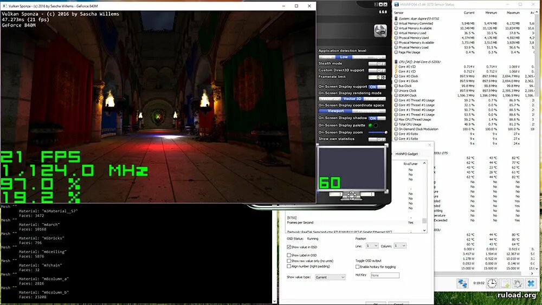Viewport: 542px width, 305px height.
Task: Select Raster 3D rendering mode
Action: pyautogui.click(x=375, y=99)
